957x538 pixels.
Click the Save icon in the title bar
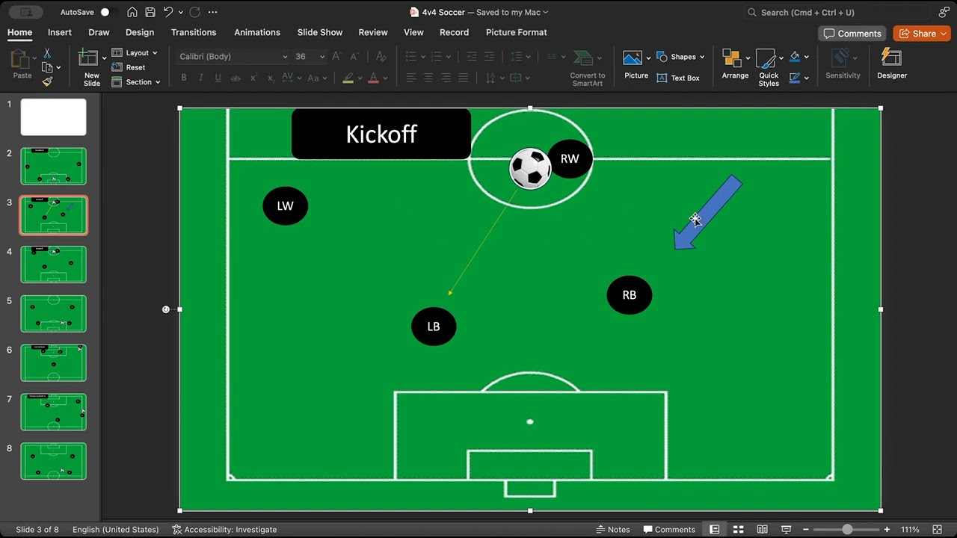point(150,12)
